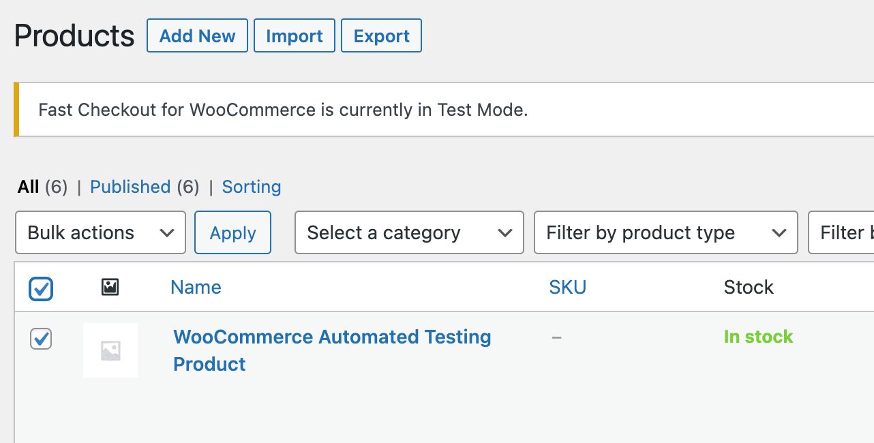Apply the selected bulk action
This screenshot has height=443, width=874.
[x=232, y=233]
